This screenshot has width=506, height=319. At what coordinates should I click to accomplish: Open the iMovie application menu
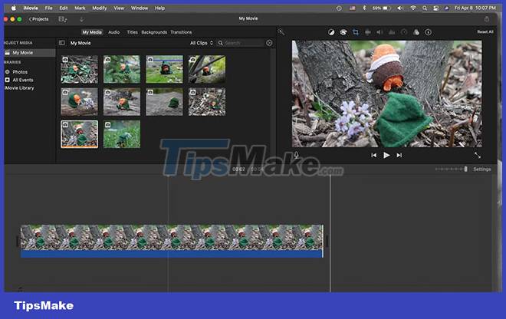point(31,8)
